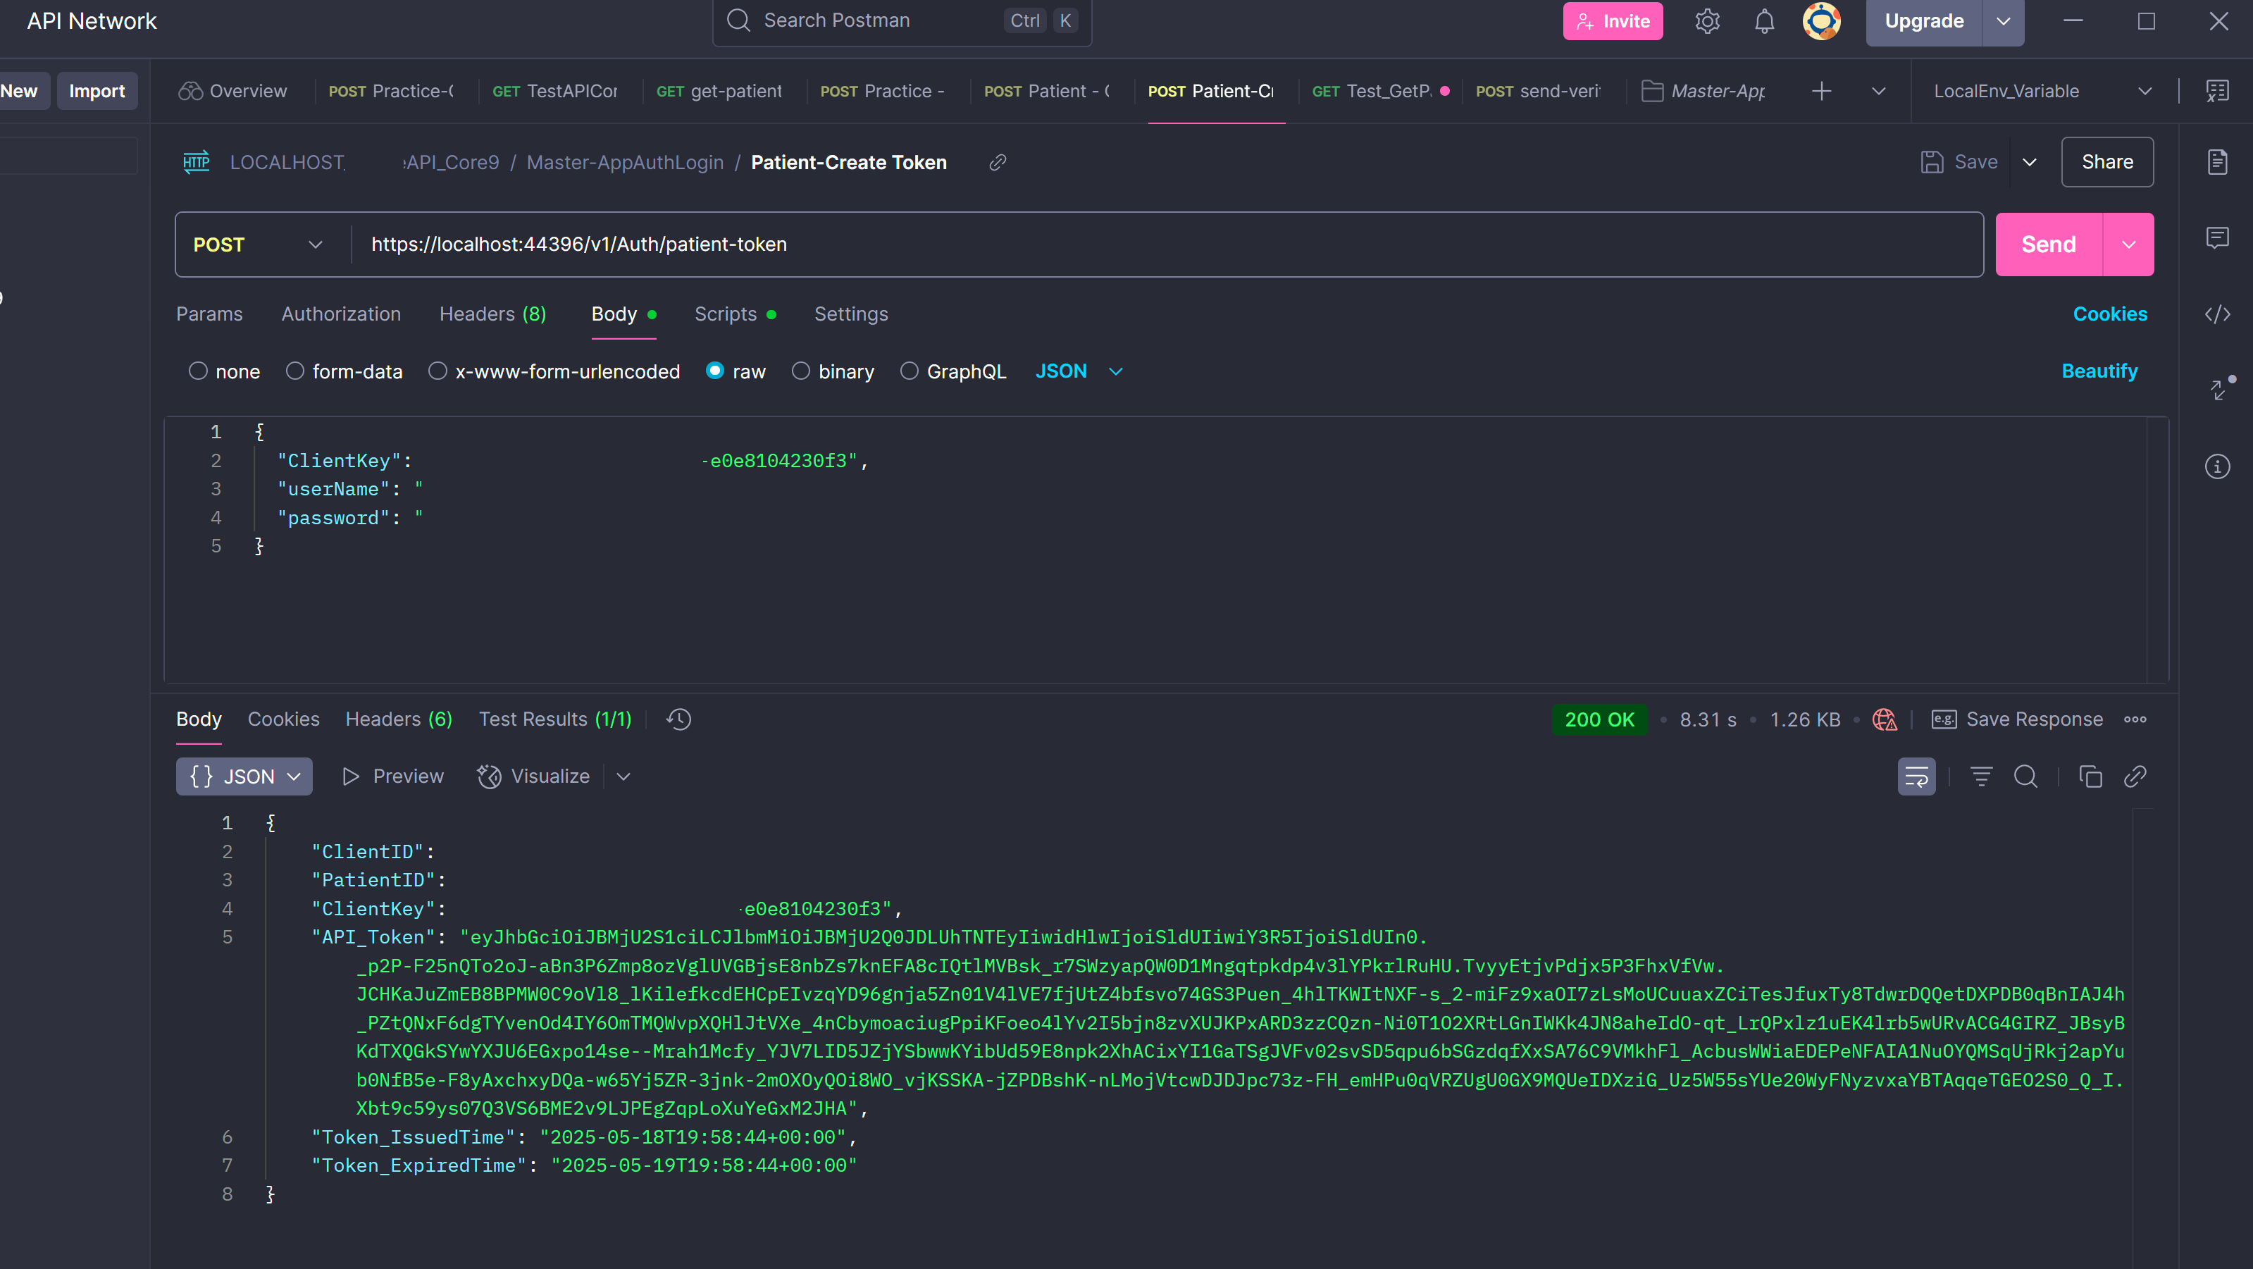Click the Import button
Image resolution: width=2253 pixels, height=1269 pixels.
click(97, 91)
